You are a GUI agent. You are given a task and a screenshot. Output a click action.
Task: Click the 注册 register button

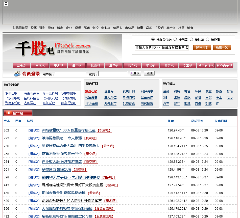click(x=149, y=73)
